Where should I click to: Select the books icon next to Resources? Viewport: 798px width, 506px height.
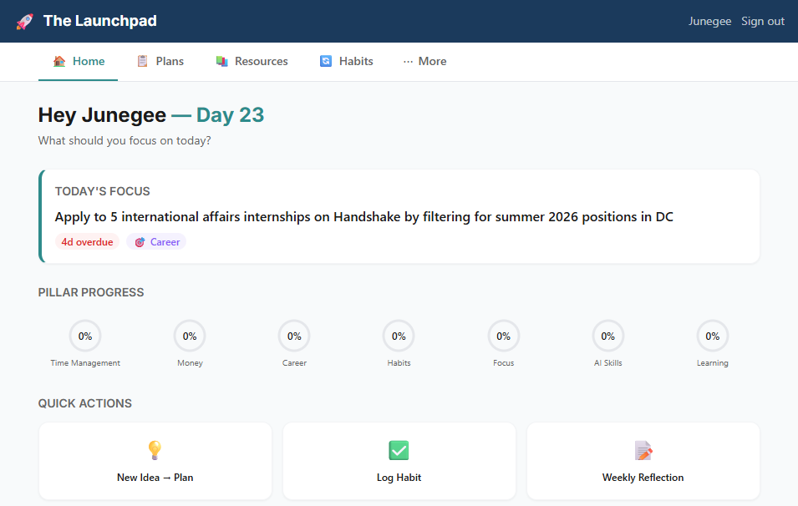(x=221, y=61)
